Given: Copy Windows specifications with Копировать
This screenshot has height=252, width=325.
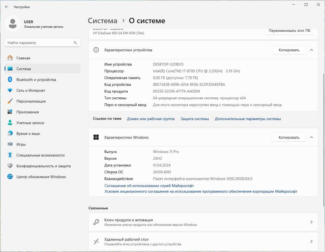Looking at the screenshot, I should coord(289,137).
